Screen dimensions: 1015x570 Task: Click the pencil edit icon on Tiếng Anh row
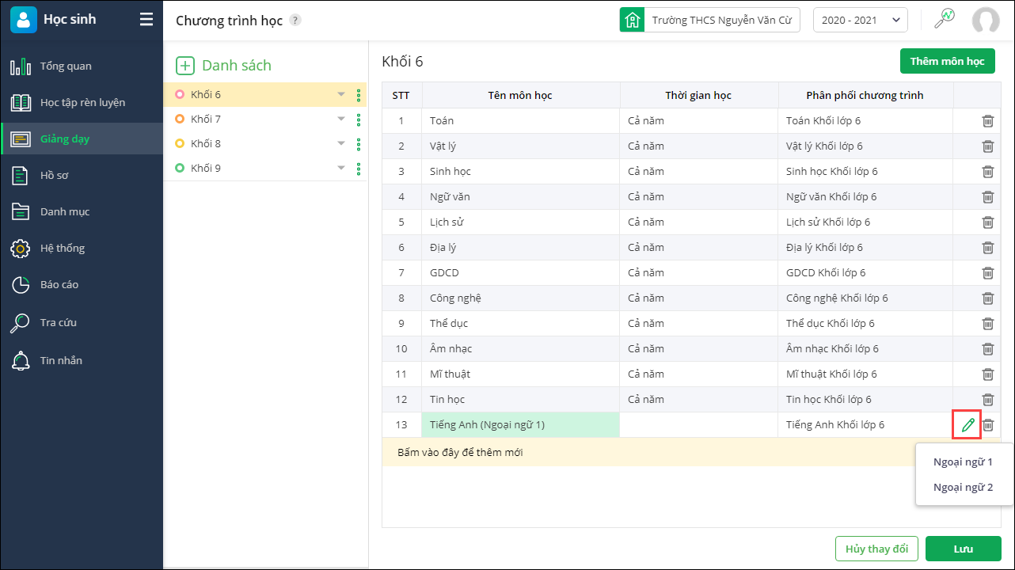967,425
